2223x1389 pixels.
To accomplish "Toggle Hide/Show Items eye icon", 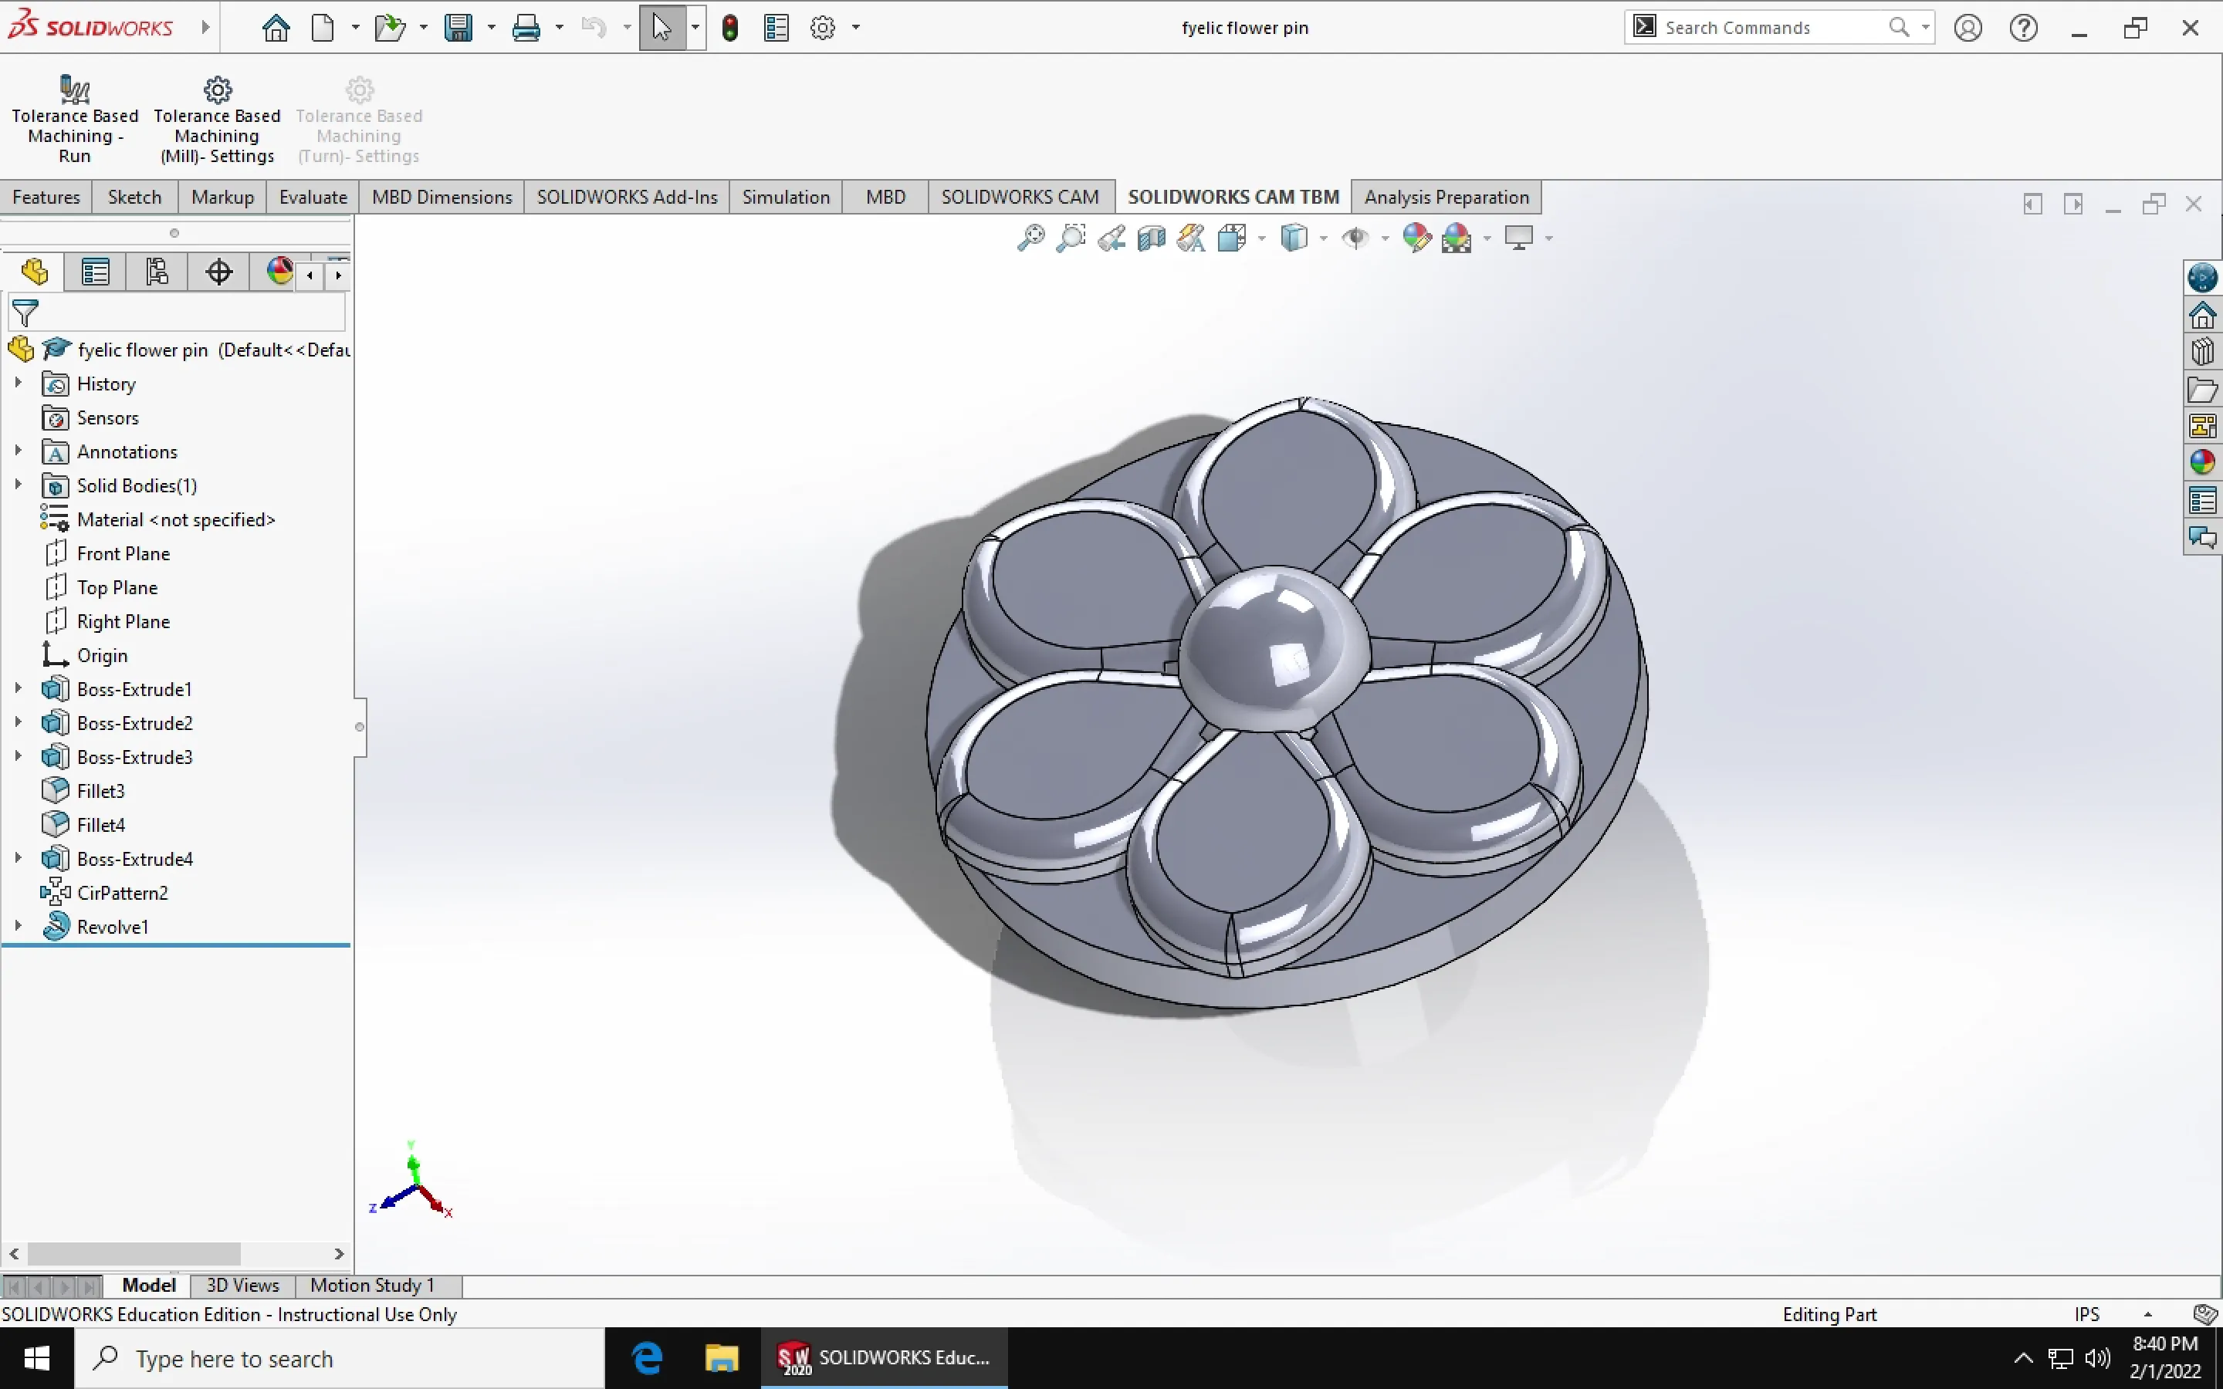I will coord(1355,238).
